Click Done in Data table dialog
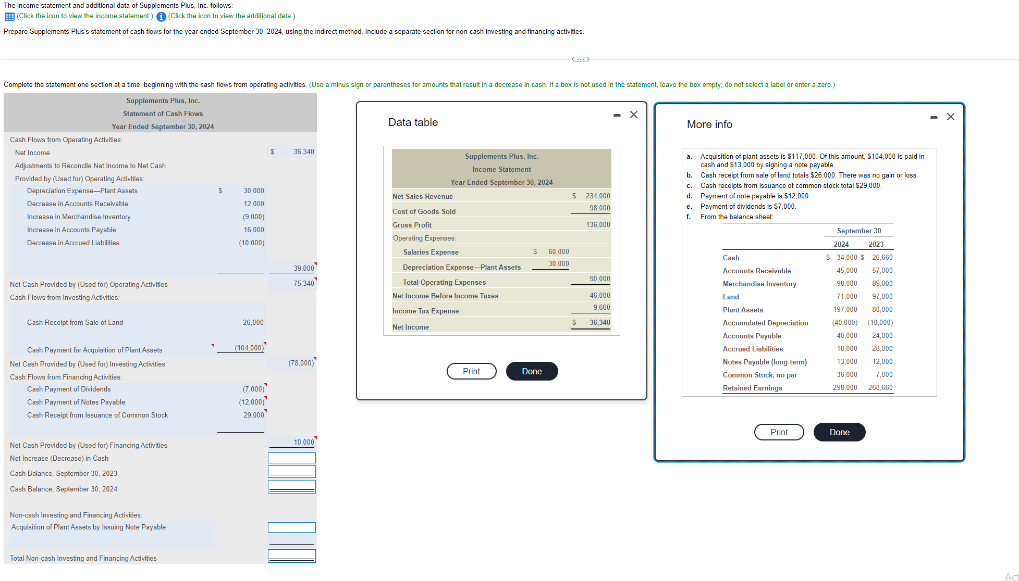This screenshot has width=1019, height=581. (x=532, y=371)
